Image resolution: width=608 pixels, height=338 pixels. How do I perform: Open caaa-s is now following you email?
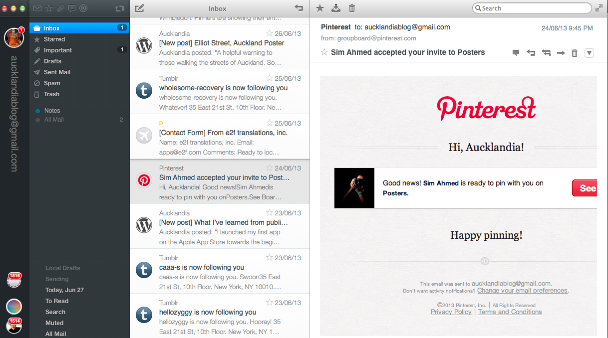point(220,271)
